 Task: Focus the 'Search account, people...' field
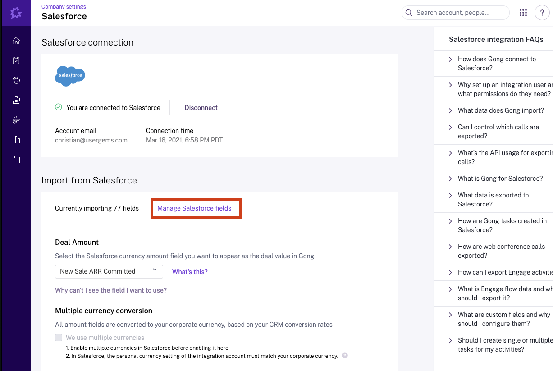click(456, 13)
